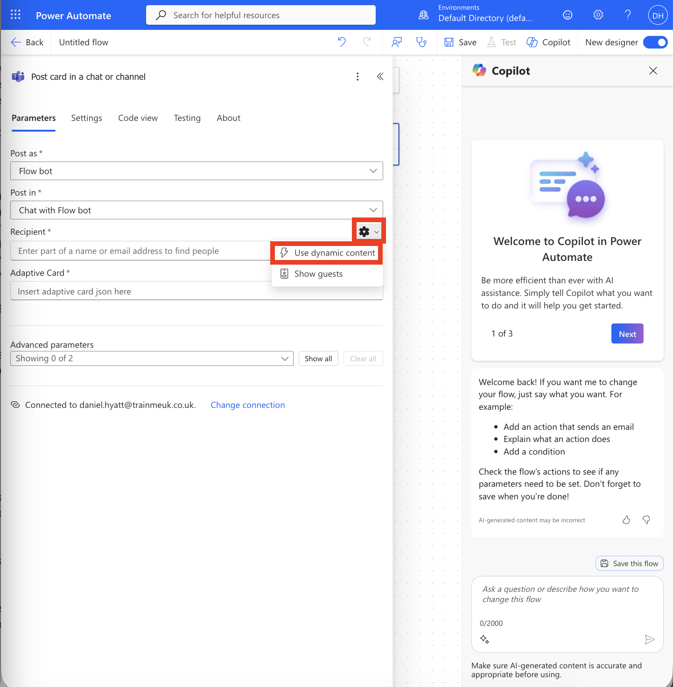Click the Save this flow button
The width and height of the screenshot is (673, 687).
tap(629, 563)
